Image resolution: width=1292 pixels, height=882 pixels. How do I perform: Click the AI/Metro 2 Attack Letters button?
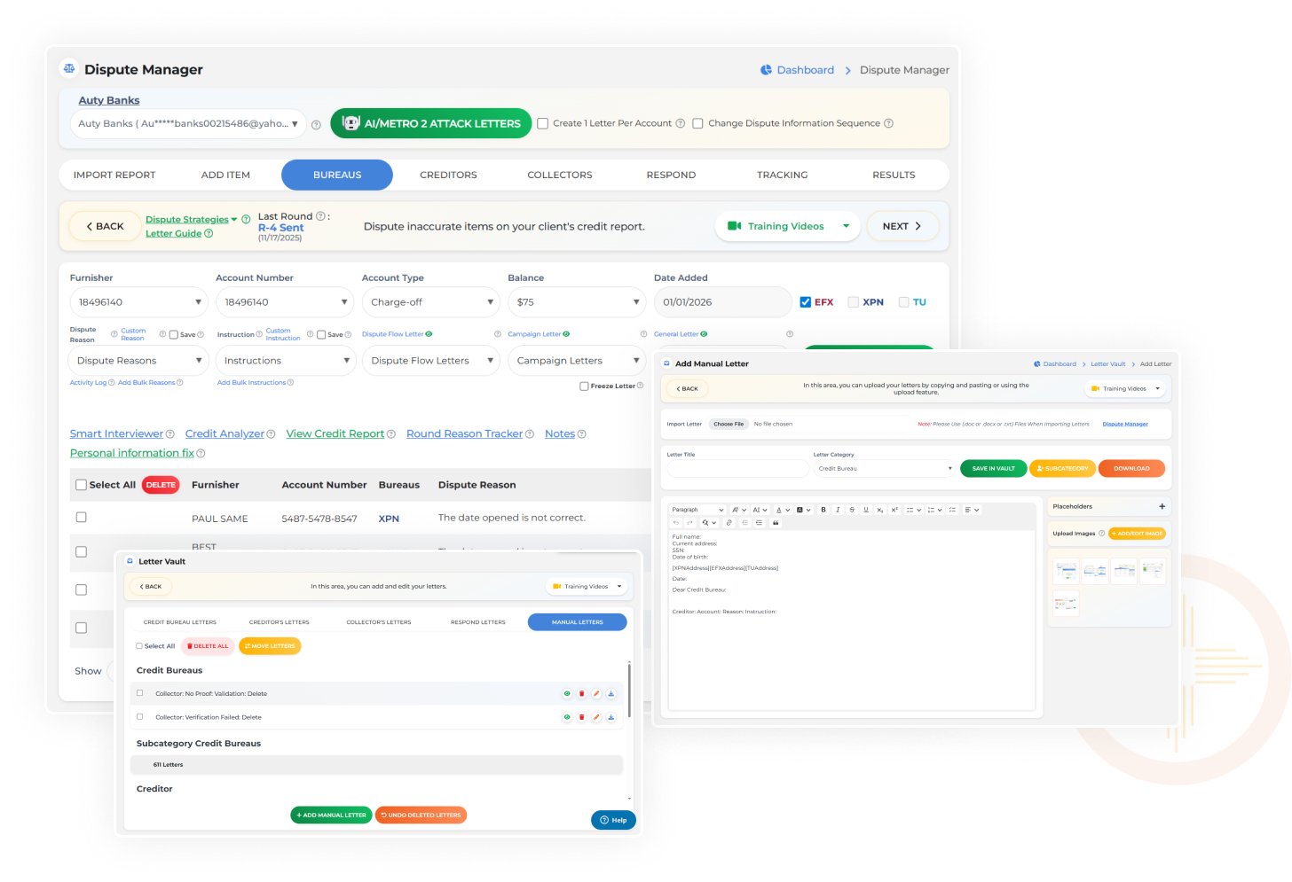click(x=430, y=124)
